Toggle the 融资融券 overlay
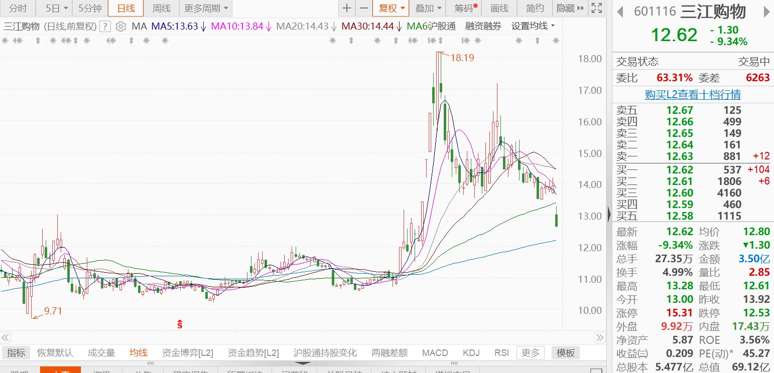The width and height of the screenshot is (774, 373). [x=483, y=27]
